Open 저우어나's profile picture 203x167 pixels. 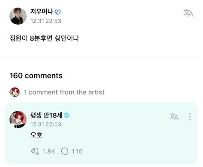tap(18, 16)
